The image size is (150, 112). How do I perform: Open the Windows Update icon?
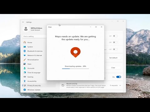tap(25, 90)
